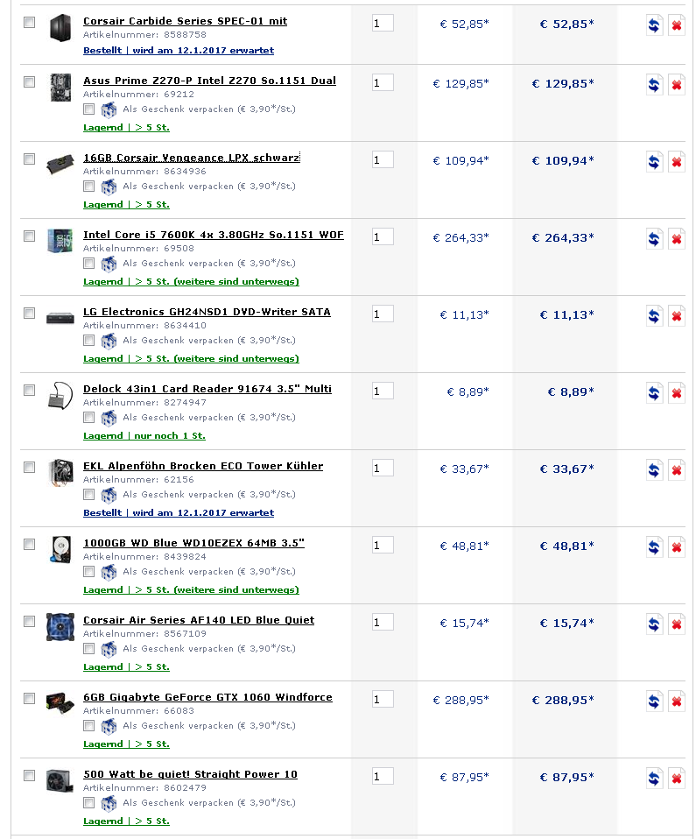The image size is (696, 839).
Task: Remove Asus Prime Z270-P from cart
Action: click(x=677, y=85)
